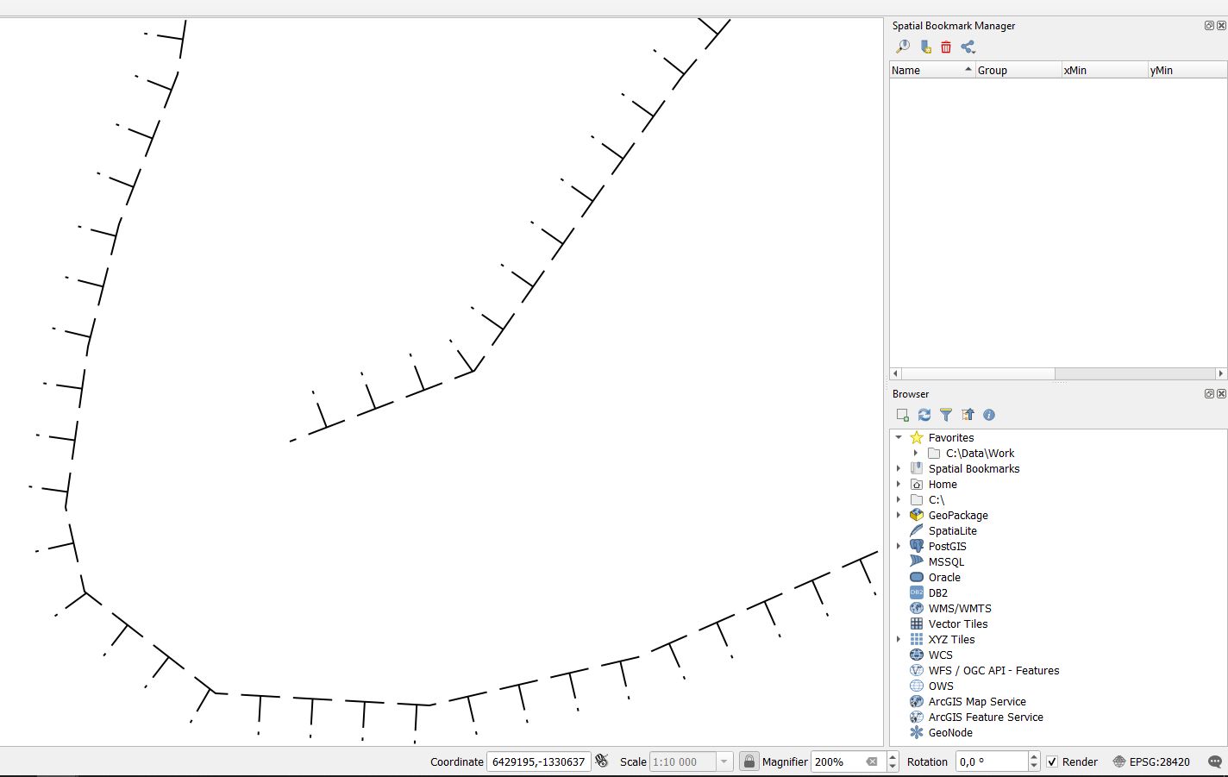The height and width of the screenshot is (777, 1228).
Task: Toggle the Render checkbox
Action: (1052, 761)
